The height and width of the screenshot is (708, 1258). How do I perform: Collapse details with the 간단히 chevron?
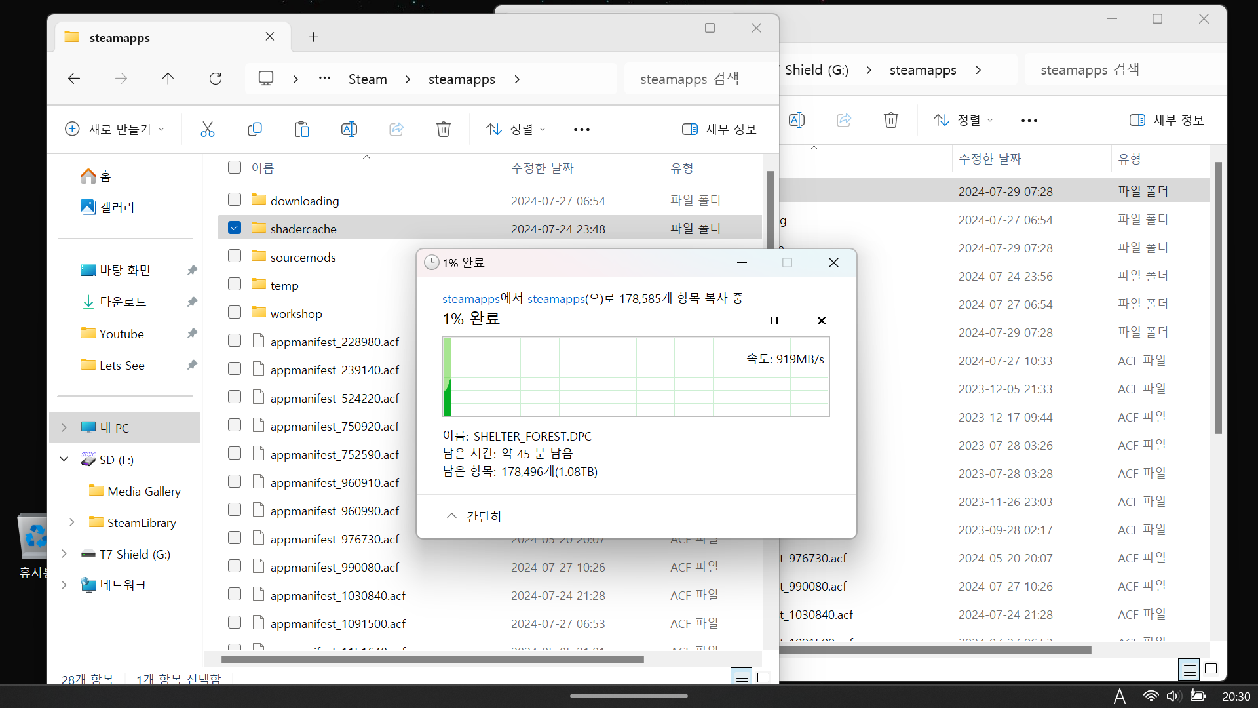pos(451,516)
